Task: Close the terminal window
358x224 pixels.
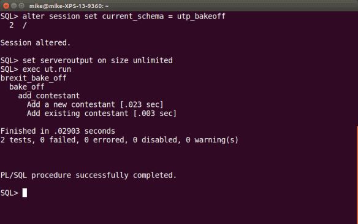Action: click(6, 6)
